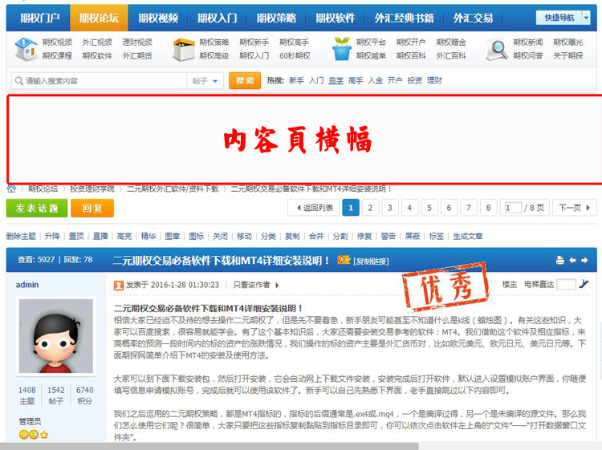The height and width of the screenshot is (450, 602).
Task: Go to next thread with right arrow
Action: pyautogui.click(x=584, y=261)
